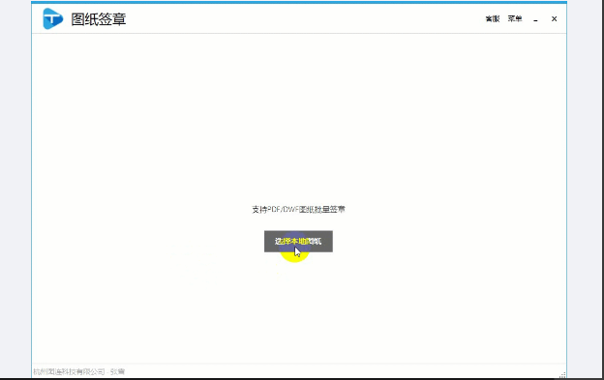This screenshot has height=380, width=604.
Task: Click the 支持PDF/DWF图纸批量签章 hint text
Action: coord(298,209)
